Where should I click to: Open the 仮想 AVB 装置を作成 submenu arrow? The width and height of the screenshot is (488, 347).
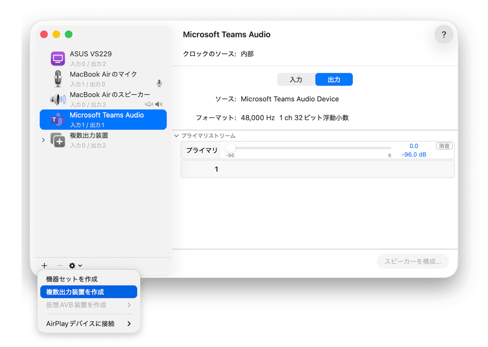click(x=129, y=305)
